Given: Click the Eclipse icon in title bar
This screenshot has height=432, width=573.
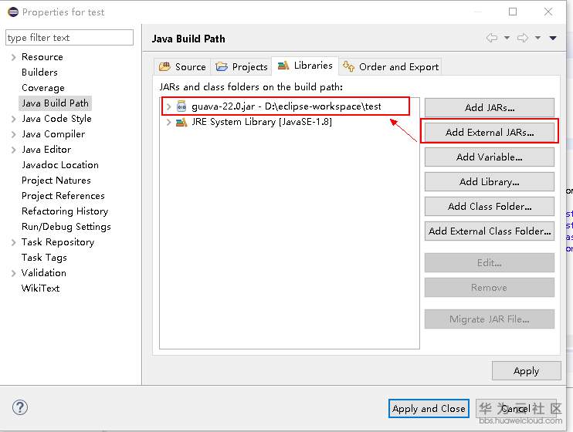Looking at the screenshot, I should coord(13,12).
